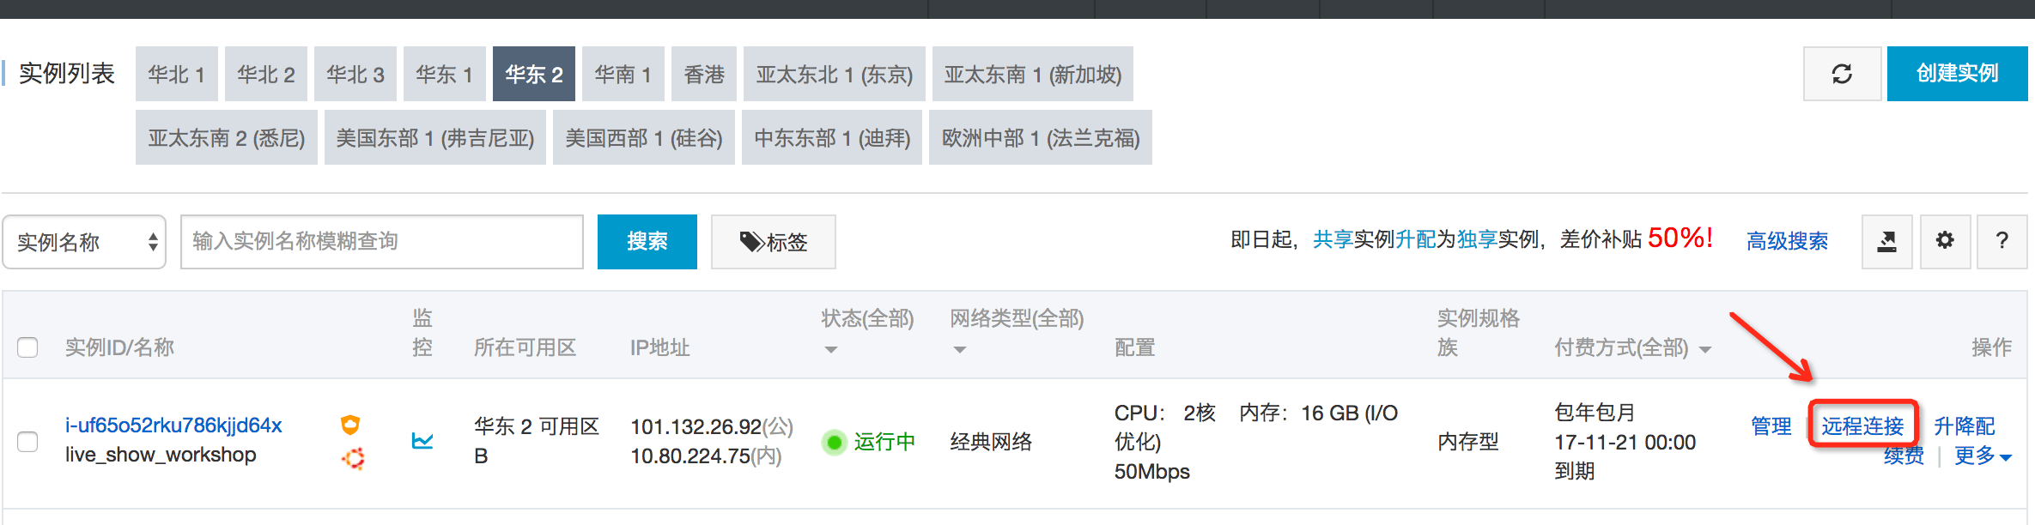The image size is (2035, 525).
Task: Open the monitoring chart icon for the instance
Action: tap(422, 441)
